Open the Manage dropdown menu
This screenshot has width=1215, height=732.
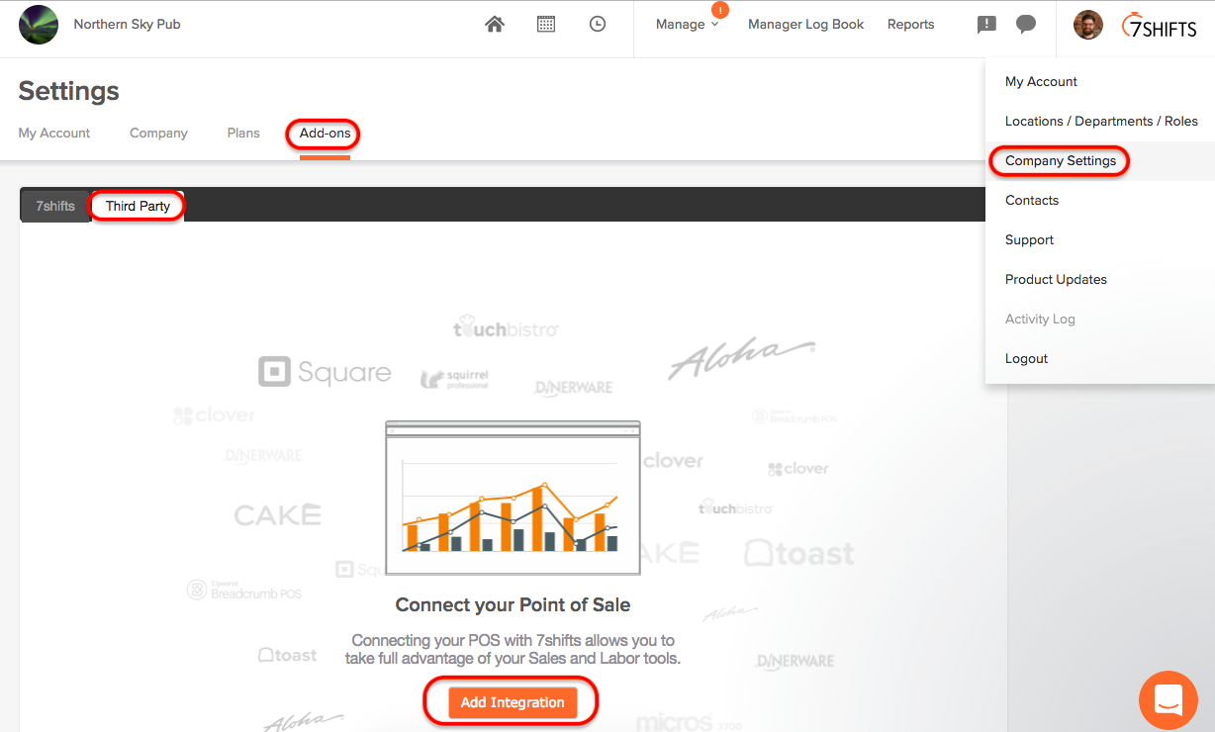(681, 23)
